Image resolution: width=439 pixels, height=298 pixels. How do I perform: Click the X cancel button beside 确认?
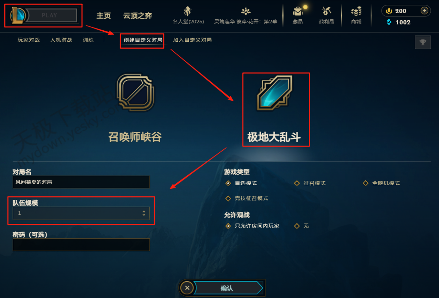[187, 288]
